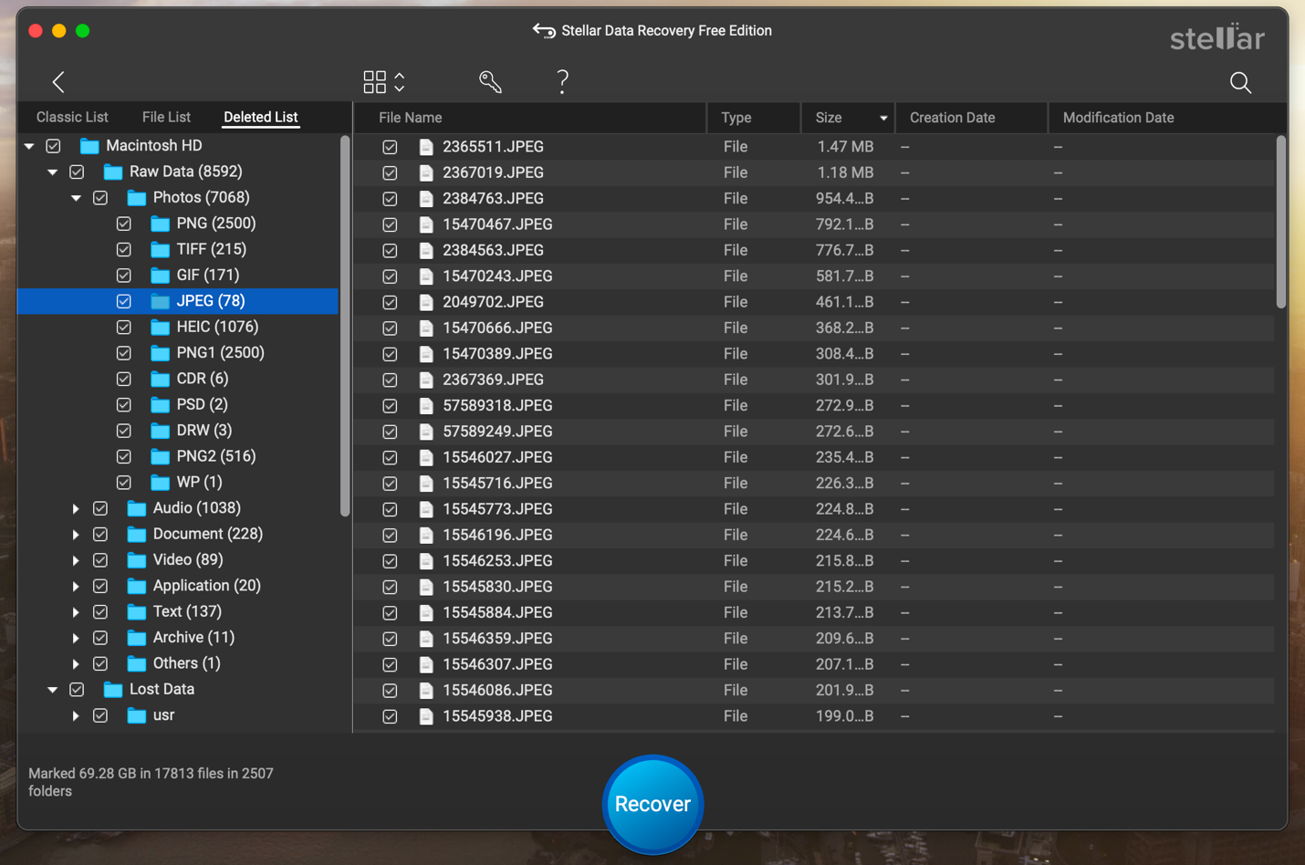Click the file icon of 2365511.JPEG
This screenshot has height=865, width=1305.
coord(426,147)
